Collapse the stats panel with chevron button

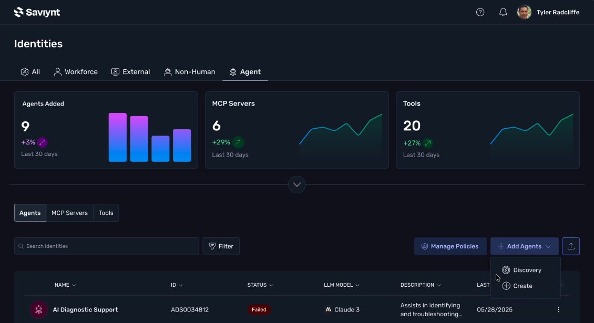coord(297,184)
